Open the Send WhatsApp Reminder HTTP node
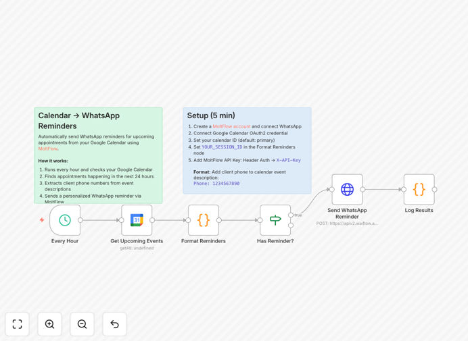468x341 pixels. 347,190
